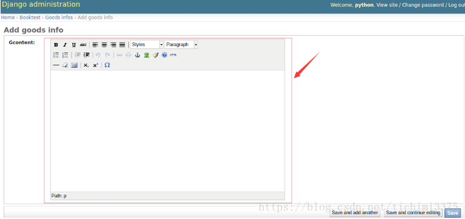Align text left in the editor
This screenshot has height=219, width=465.
coord(95,45)
